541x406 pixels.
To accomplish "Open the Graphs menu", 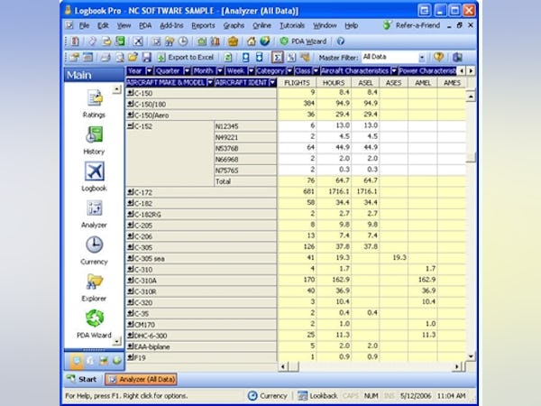I will coord(234,25).
